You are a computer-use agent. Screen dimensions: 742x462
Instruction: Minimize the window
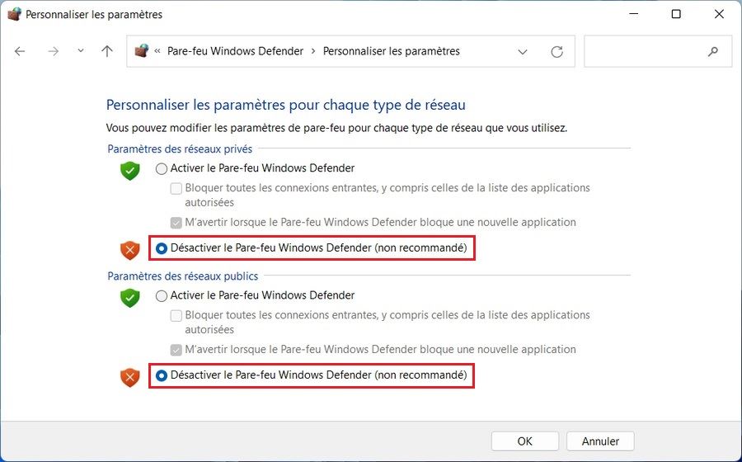(x=634, y=14)
